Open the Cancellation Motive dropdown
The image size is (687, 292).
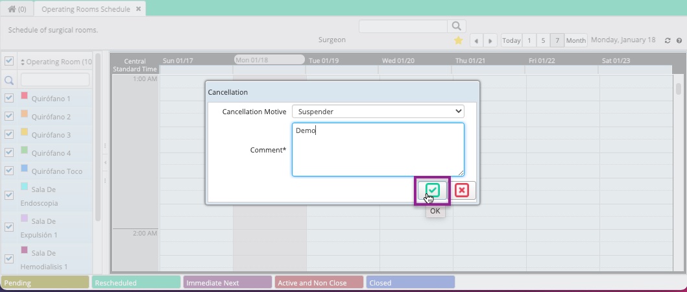coord(378,112)
